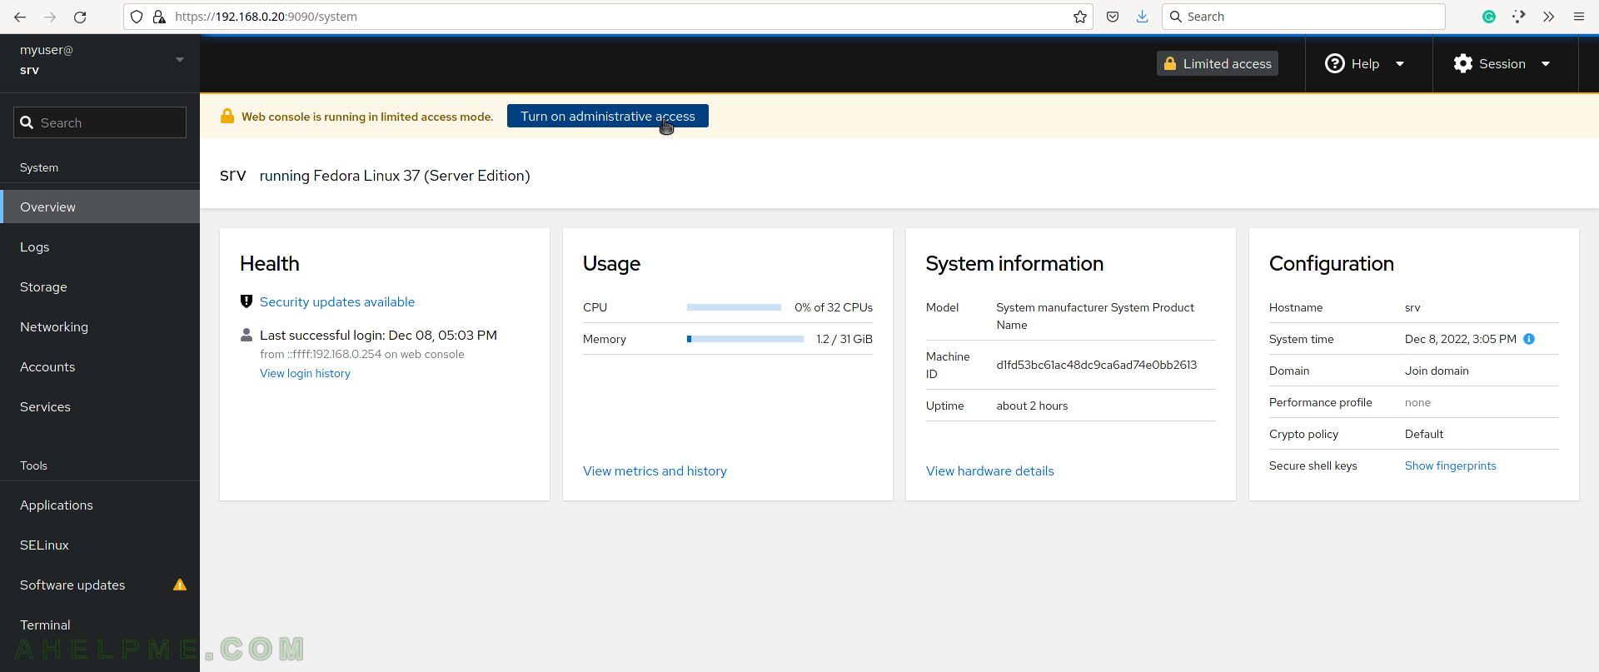
Task: Click the Performance profile 'none' value
Action: point(1417,402)
